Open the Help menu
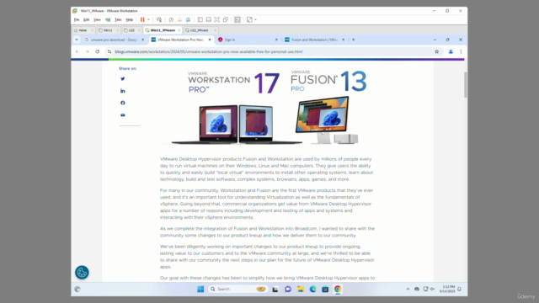The width and height of the screenshot is (539, 303). click(129, 20)
